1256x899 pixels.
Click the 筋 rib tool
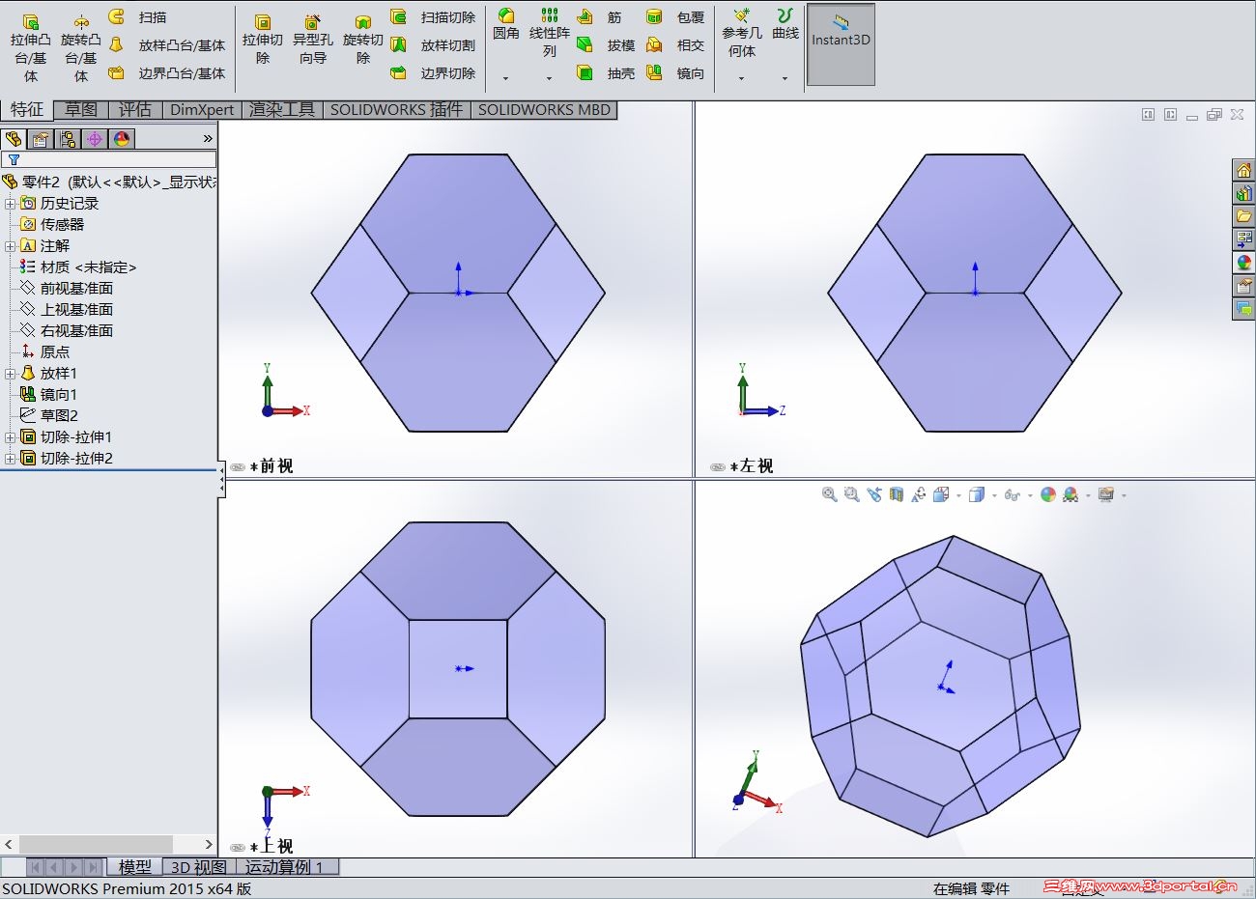pyautogui.click(x=599, y=17)
